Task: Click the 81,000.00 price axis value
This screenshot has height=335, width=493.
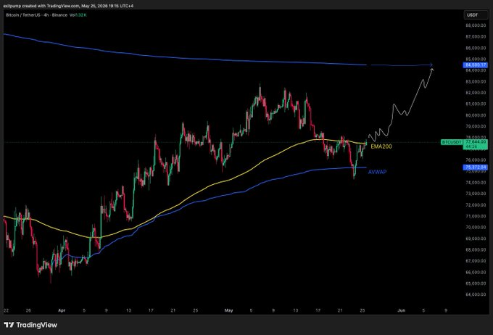Action: (476, 104)
